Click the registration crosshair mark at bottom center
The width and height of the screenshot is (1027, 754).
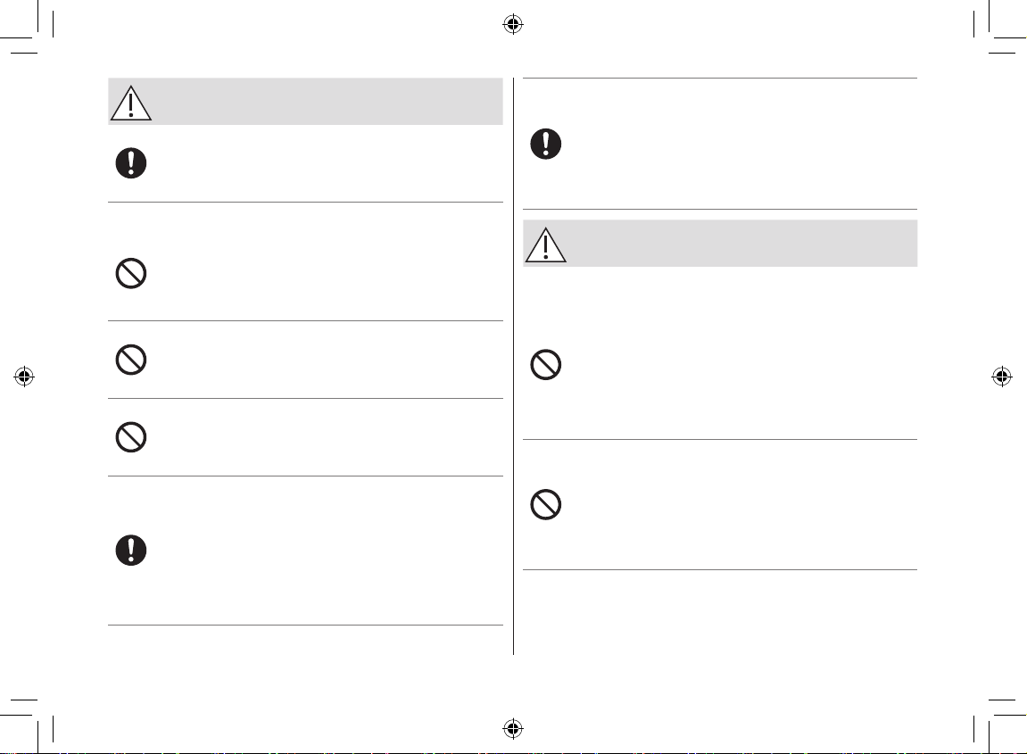(513, 728)
